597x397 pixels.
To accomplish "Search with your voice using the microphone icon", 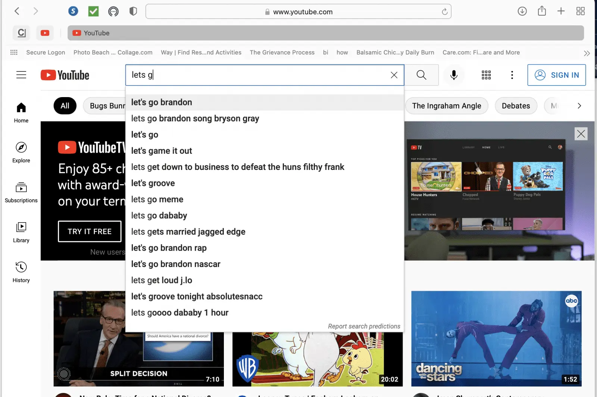I will (x=454, y=75).
